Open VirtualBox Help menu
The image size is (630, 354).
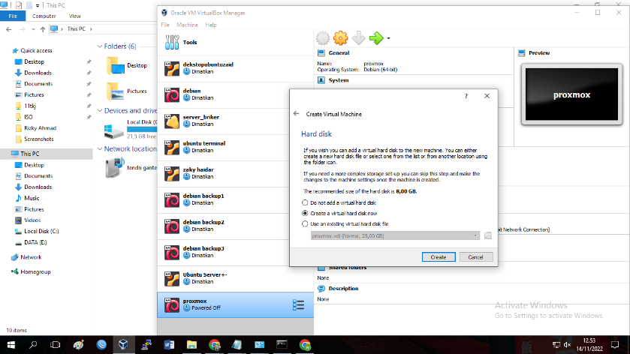211,25
